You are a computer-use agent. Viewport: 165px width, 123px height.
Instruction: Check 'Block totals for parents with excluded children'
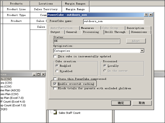[x=55, y=88]
